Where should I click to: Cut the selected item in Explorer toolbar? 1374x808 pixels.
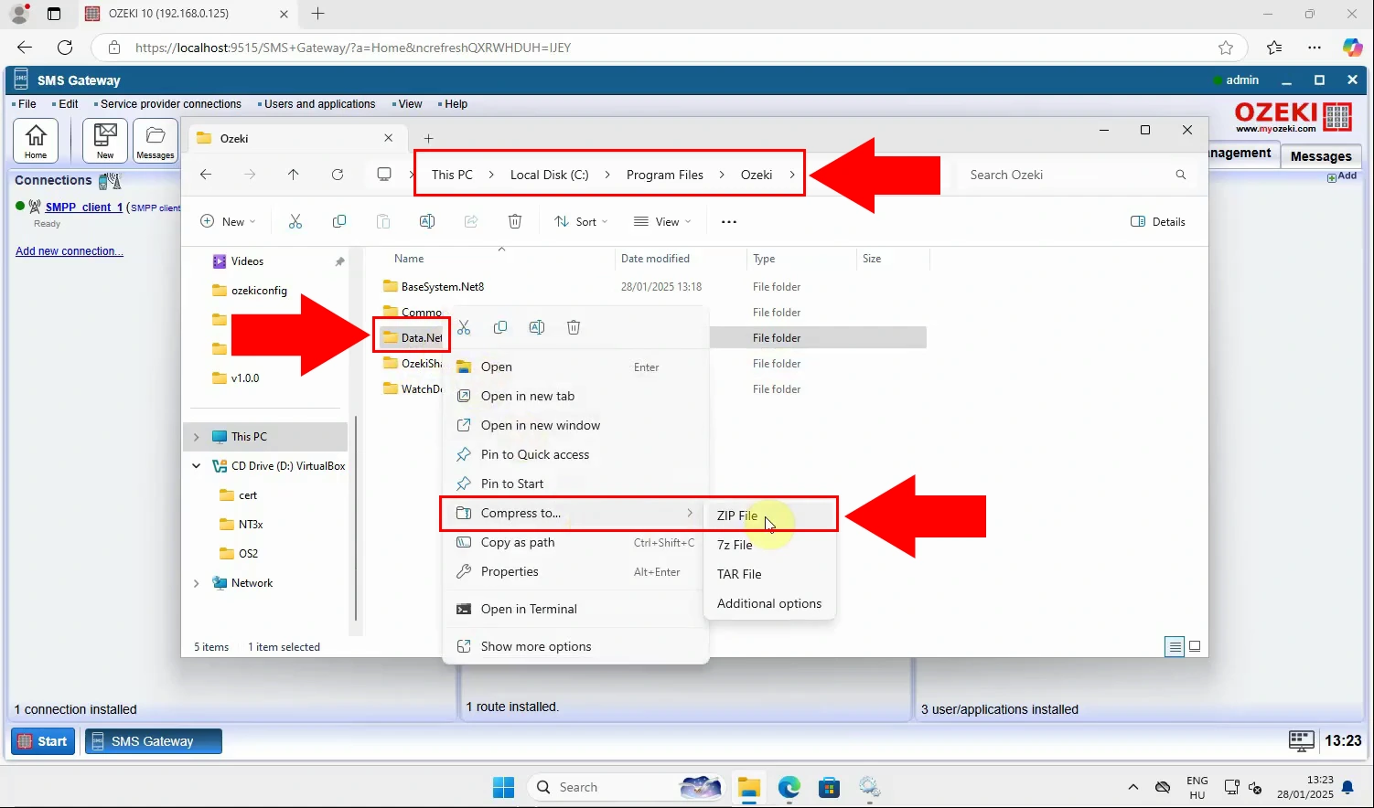[x=295, y=221]
